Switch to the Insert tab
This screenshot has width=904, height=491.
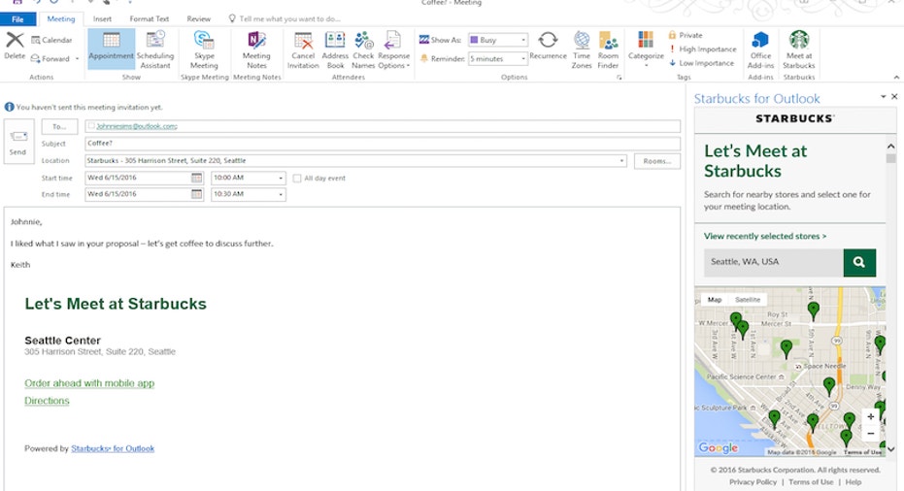tap(103, 19)
